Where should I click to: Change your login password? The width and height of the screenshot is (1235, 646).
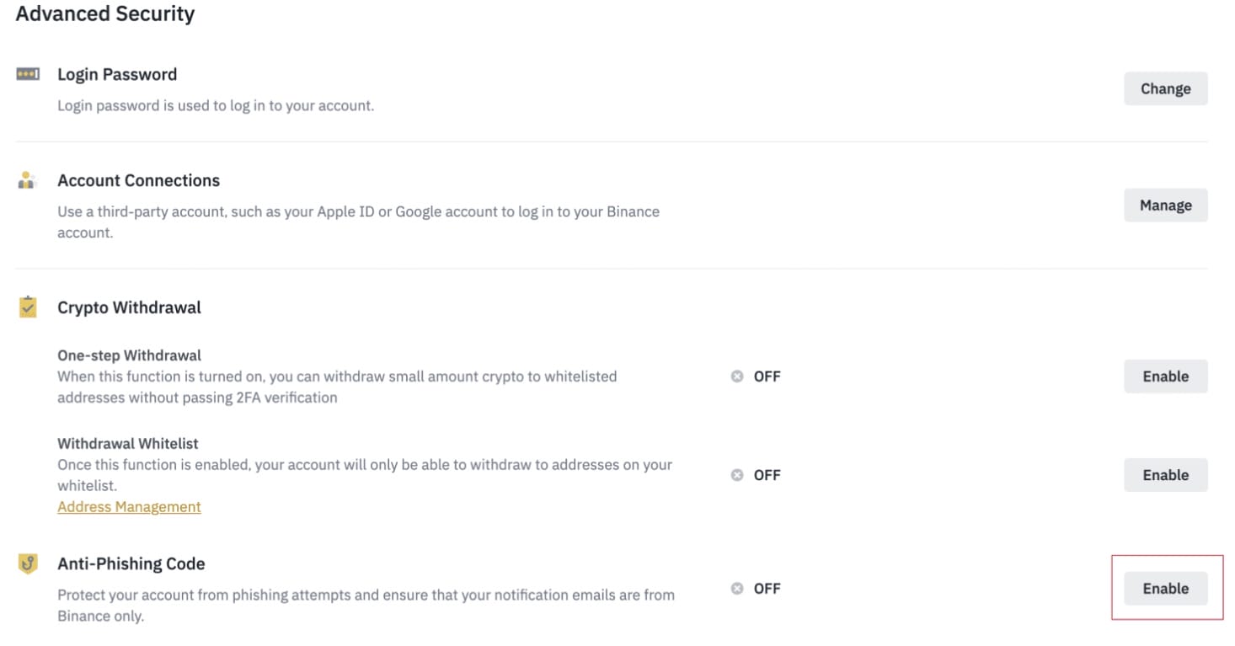point(1165,88)
